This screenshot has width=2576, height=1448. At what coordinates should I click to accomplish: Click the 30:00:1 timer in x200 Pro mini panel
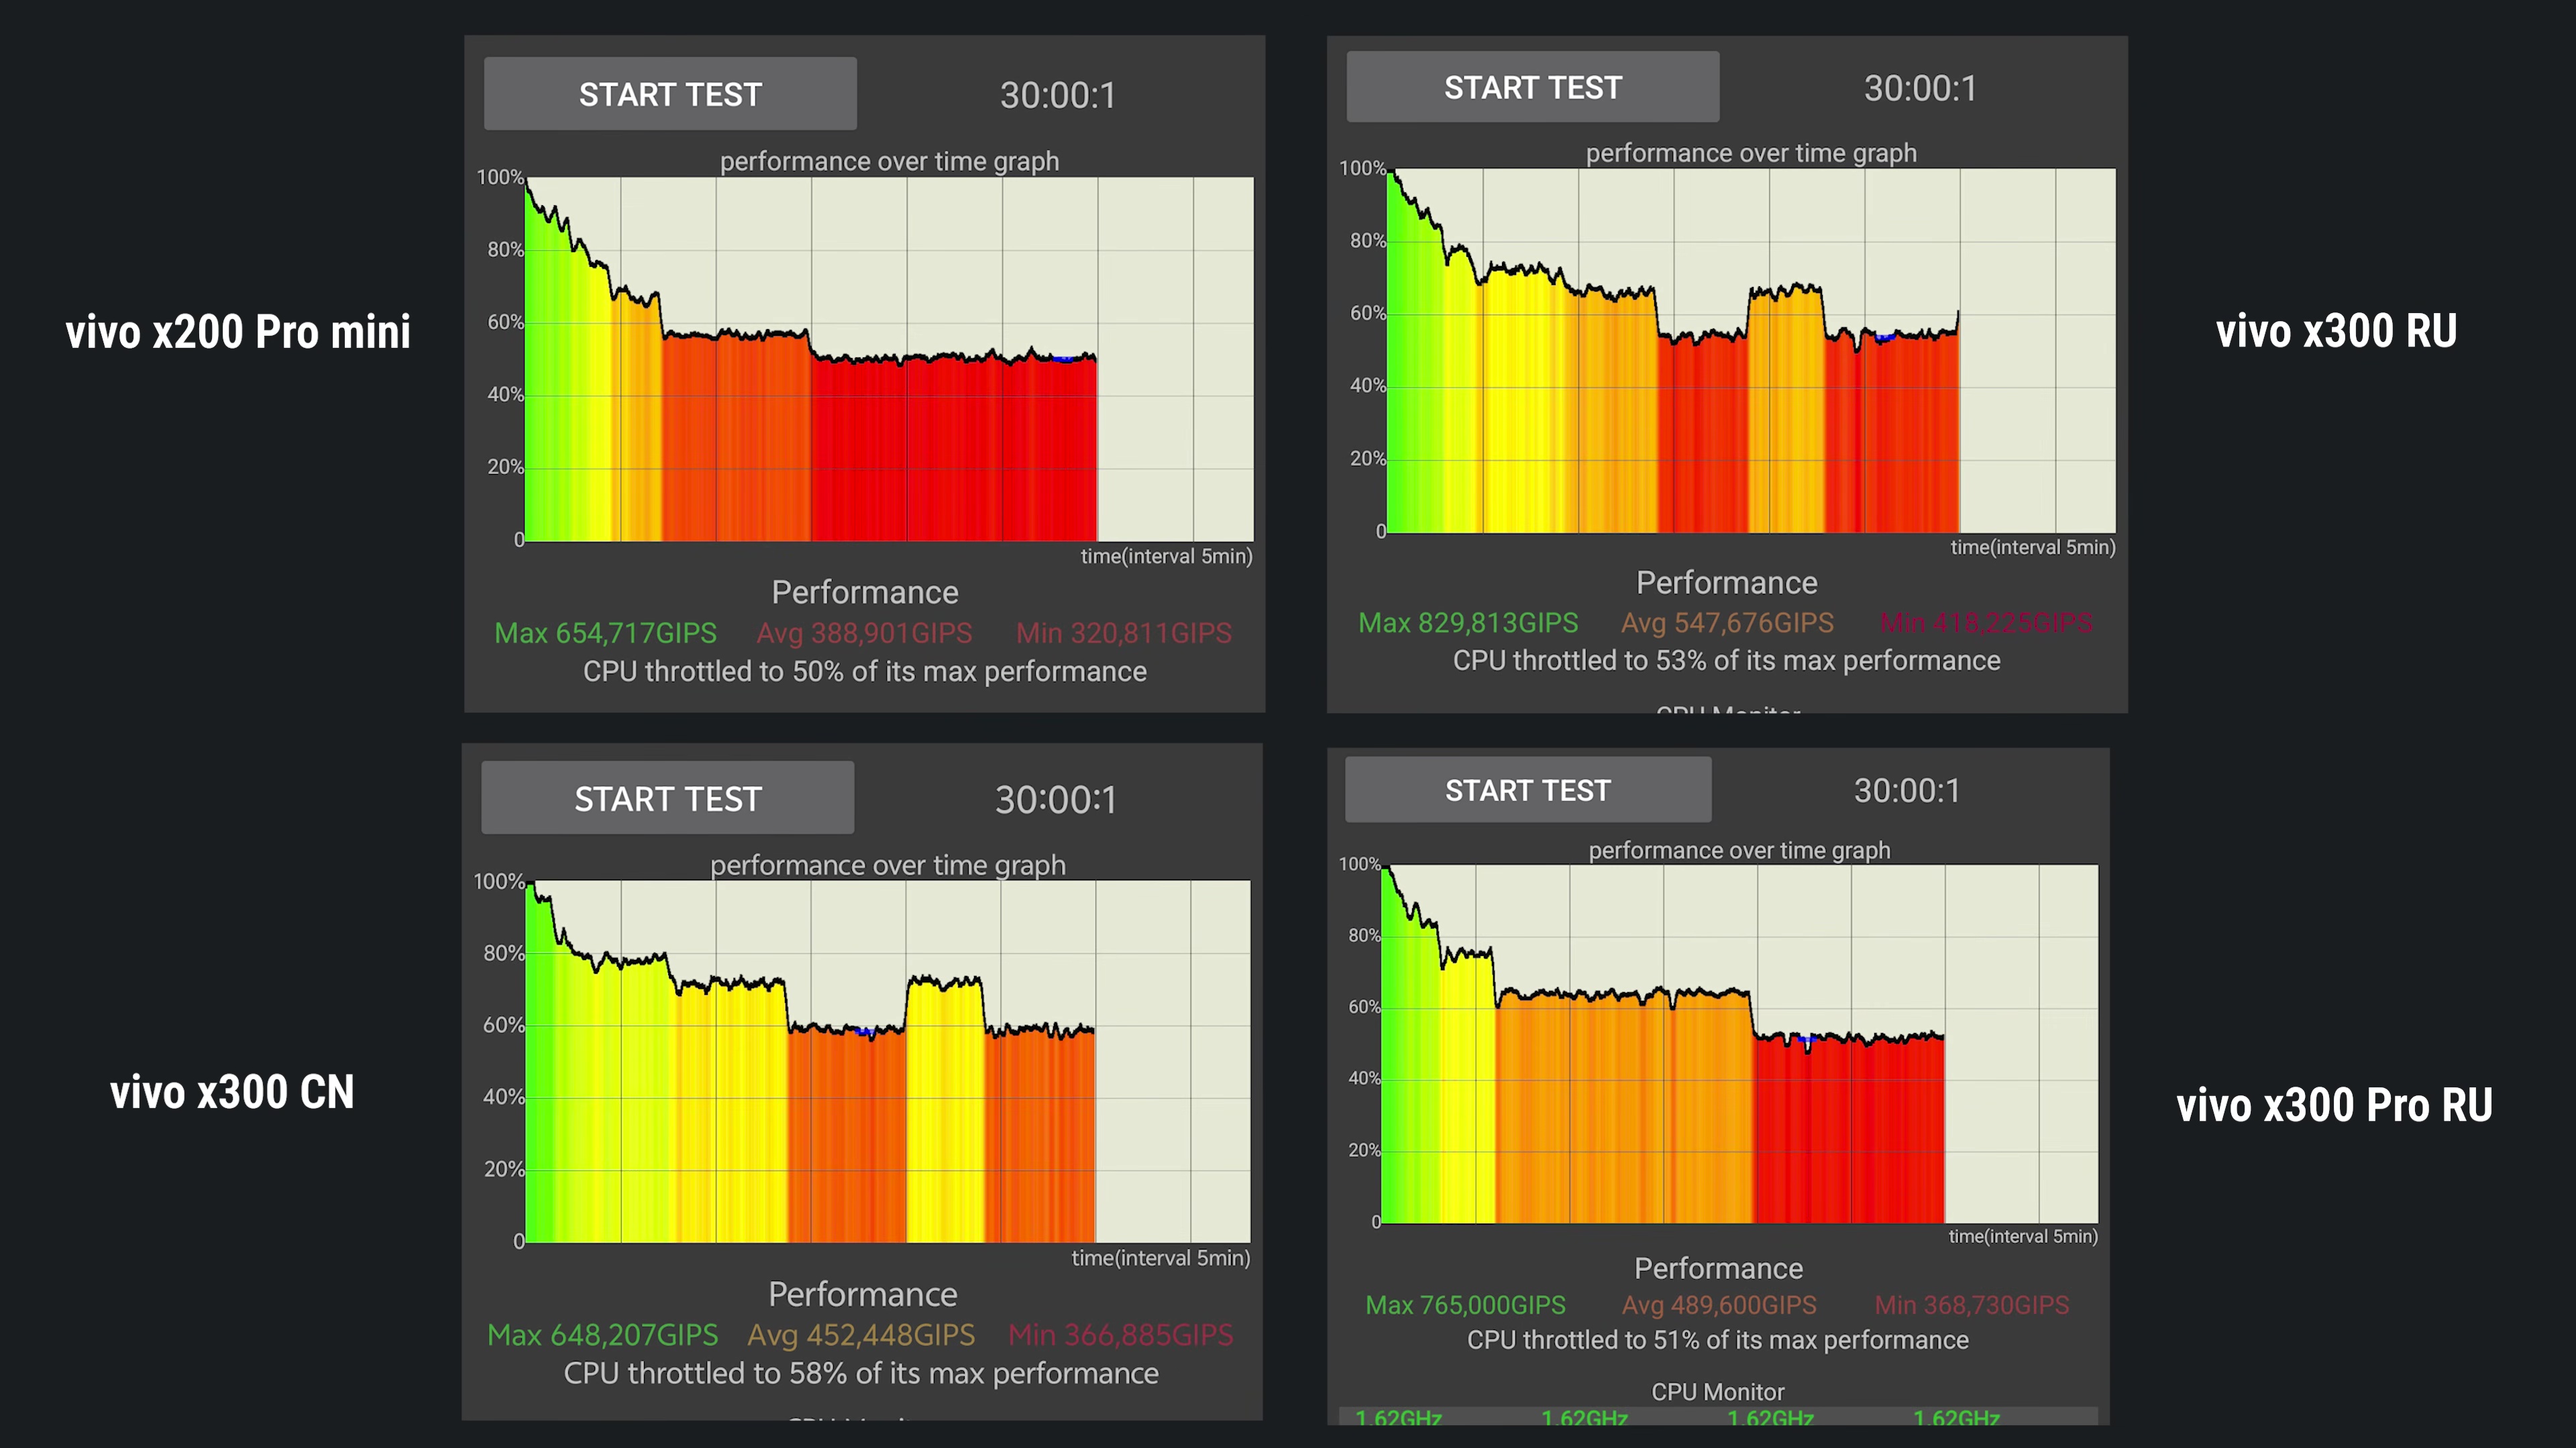[1057, 95]
